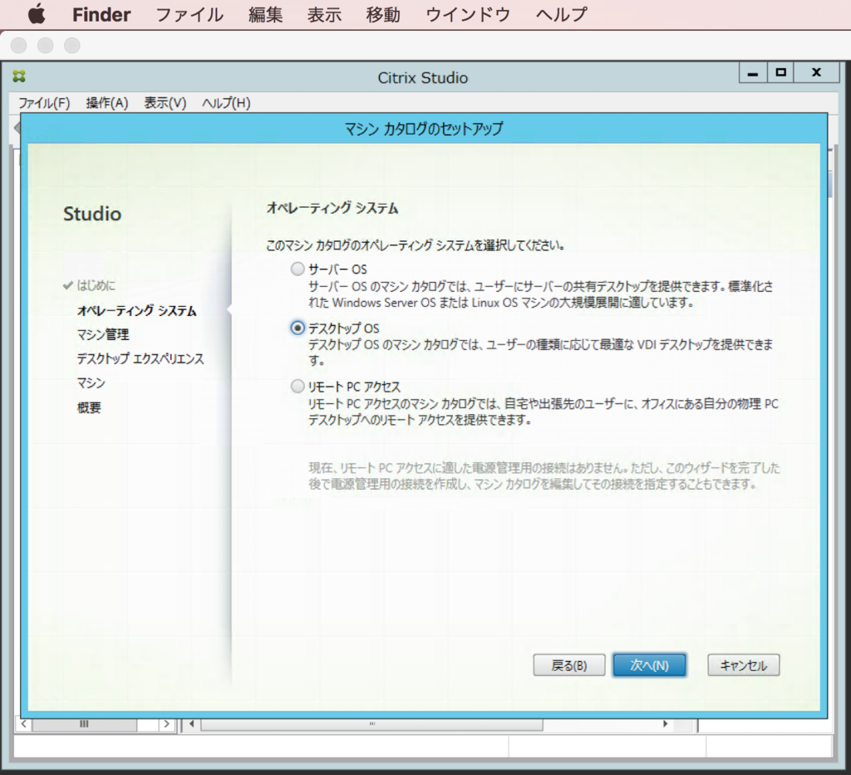This screenshot has height=775, width=851.
Task: Open Citrix Studio ヘルプ(H) menu
Action: (x=226, y=102)
